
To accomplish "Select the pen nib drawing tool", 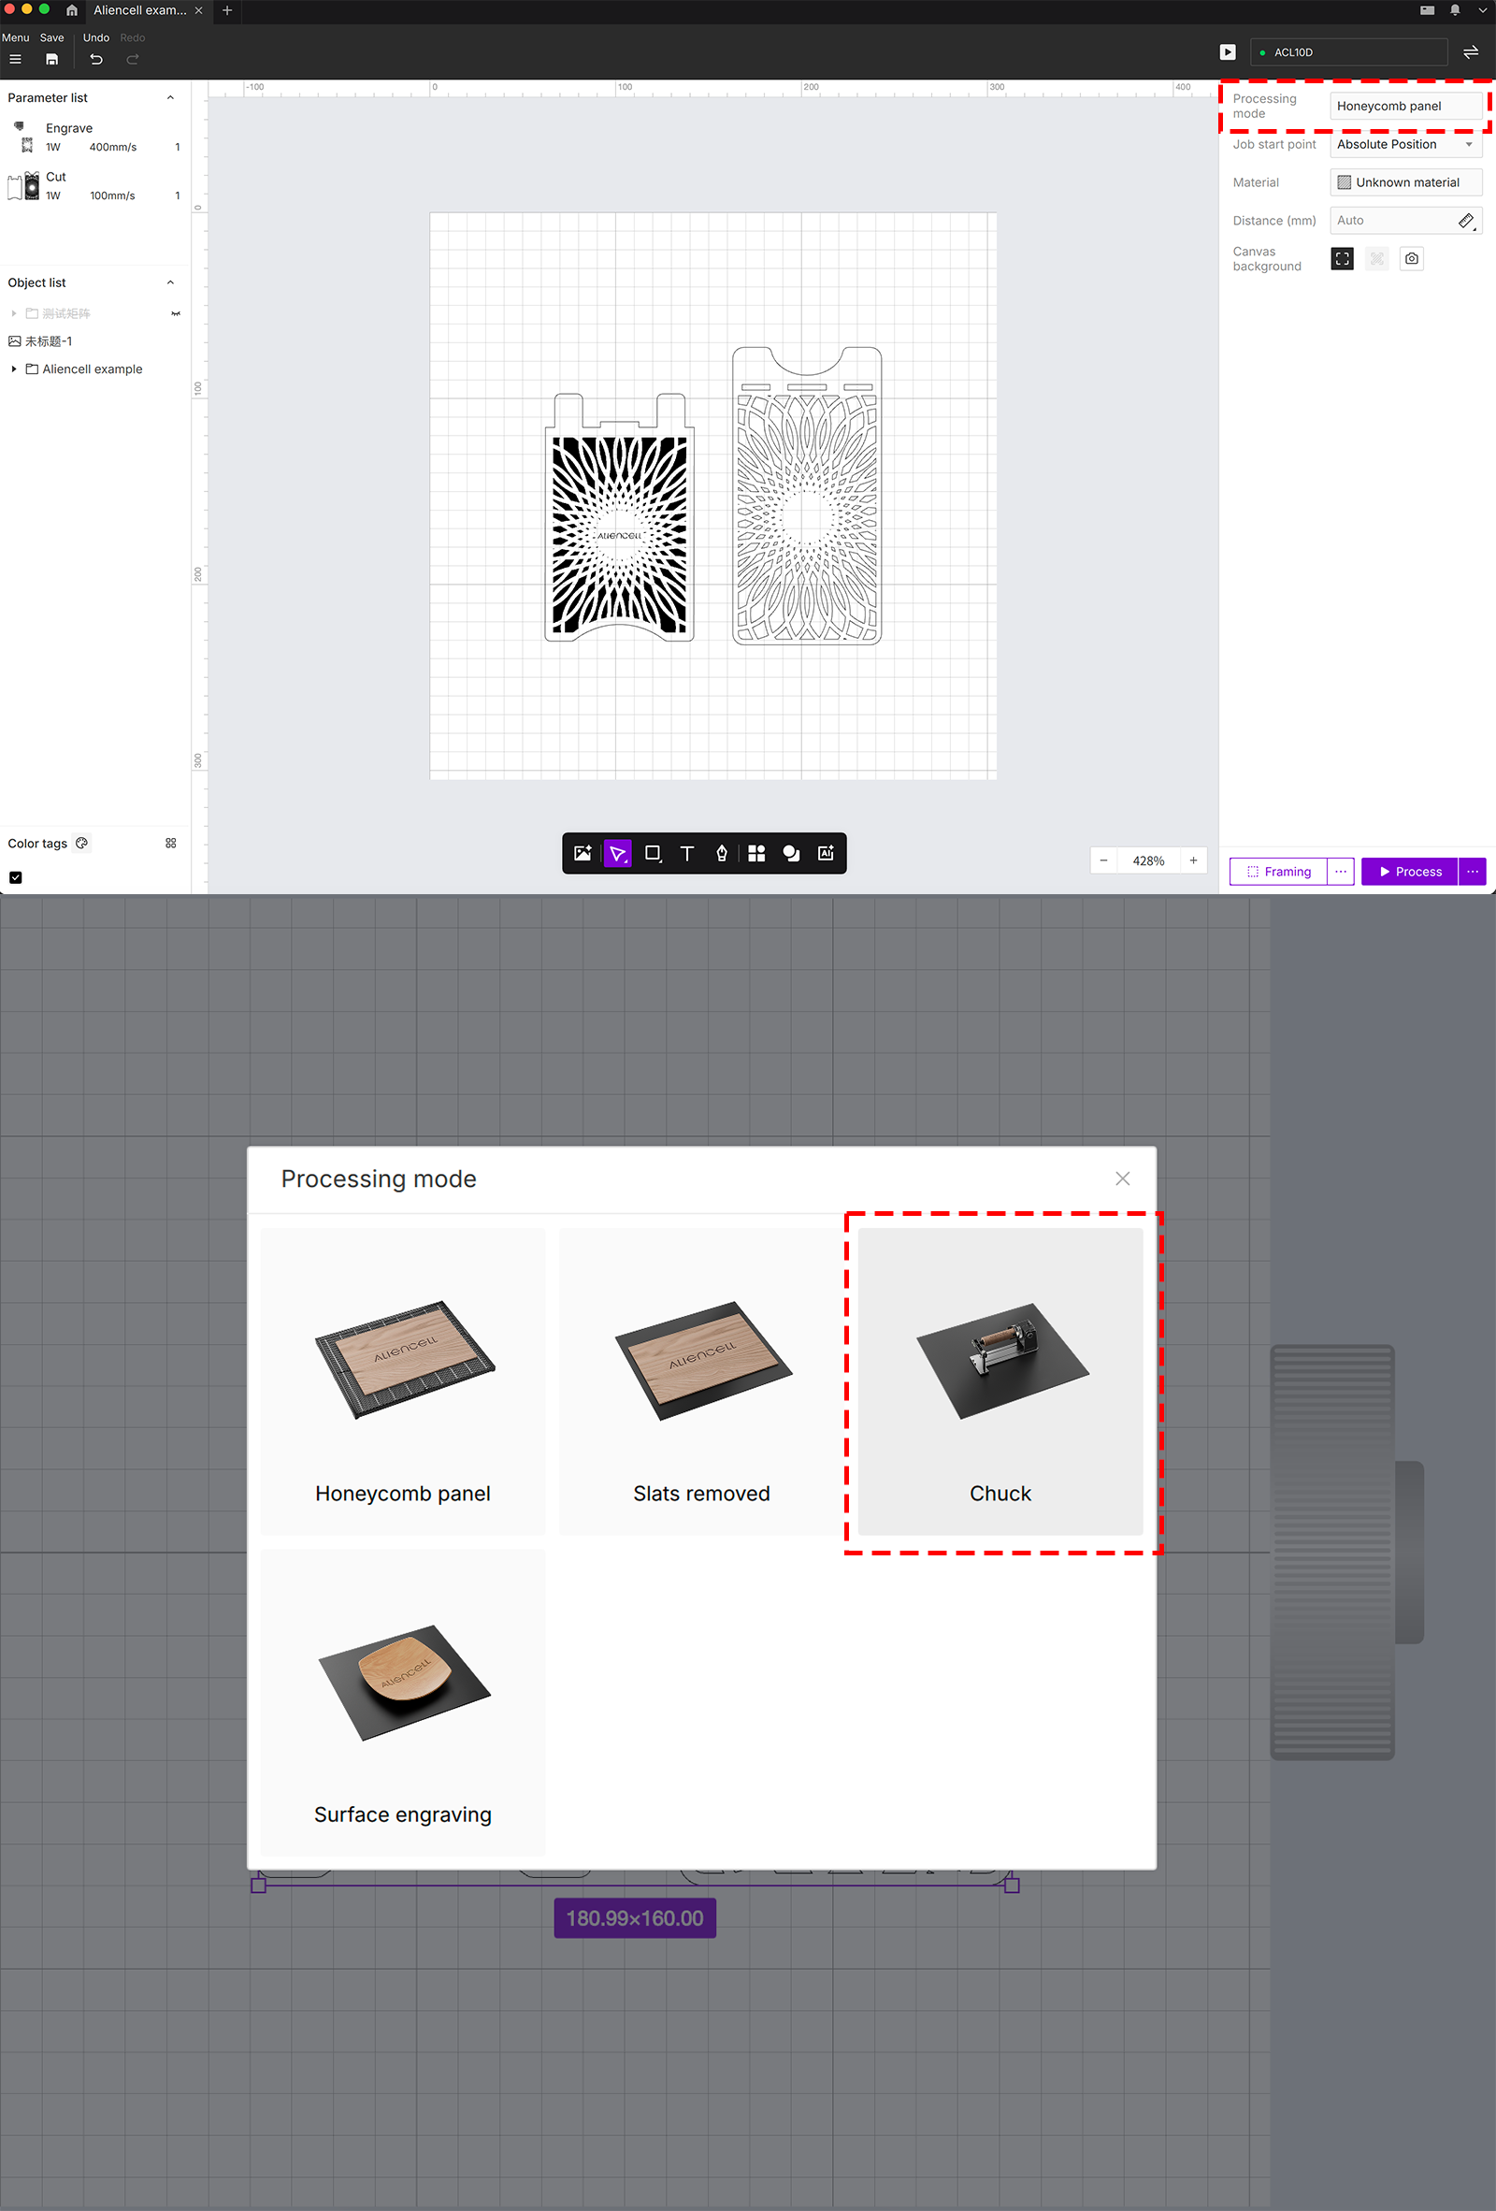I will click(x=722, y=853).
